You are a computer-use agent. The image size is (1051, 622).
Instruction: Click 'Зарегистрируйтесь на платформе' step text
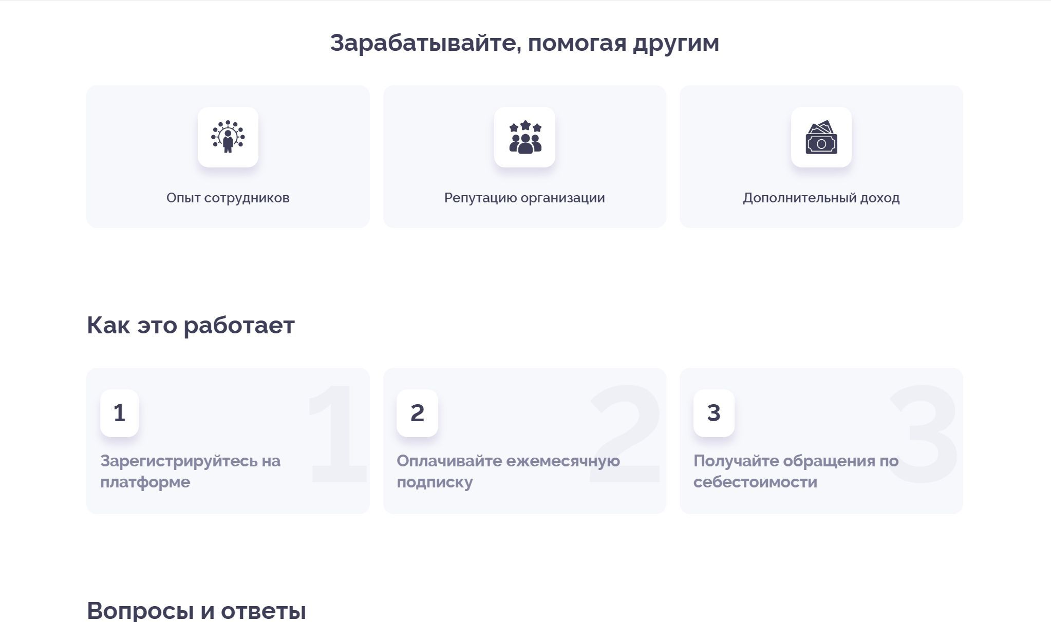click(190, 471)
